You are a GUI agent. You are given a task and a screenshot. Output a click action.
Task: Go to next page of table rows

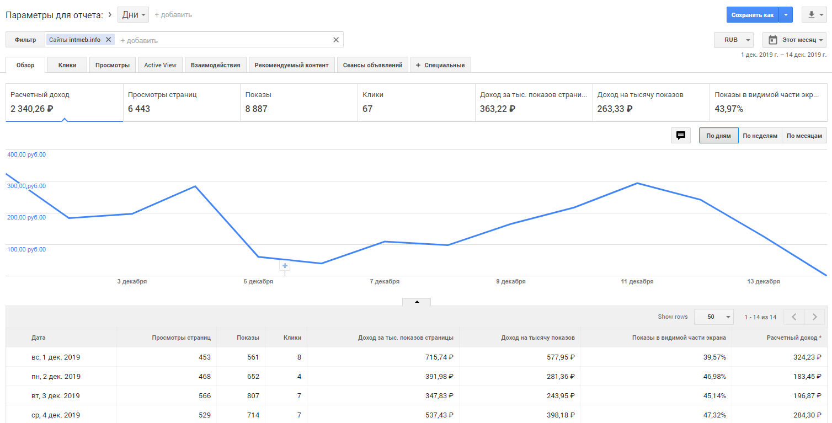click(x=814, y=317)
